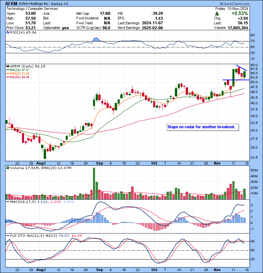This screenshot has height=273, width=263.
Task: Click the Nasdaq GS exchange label
Action: (x=60, y=4)
